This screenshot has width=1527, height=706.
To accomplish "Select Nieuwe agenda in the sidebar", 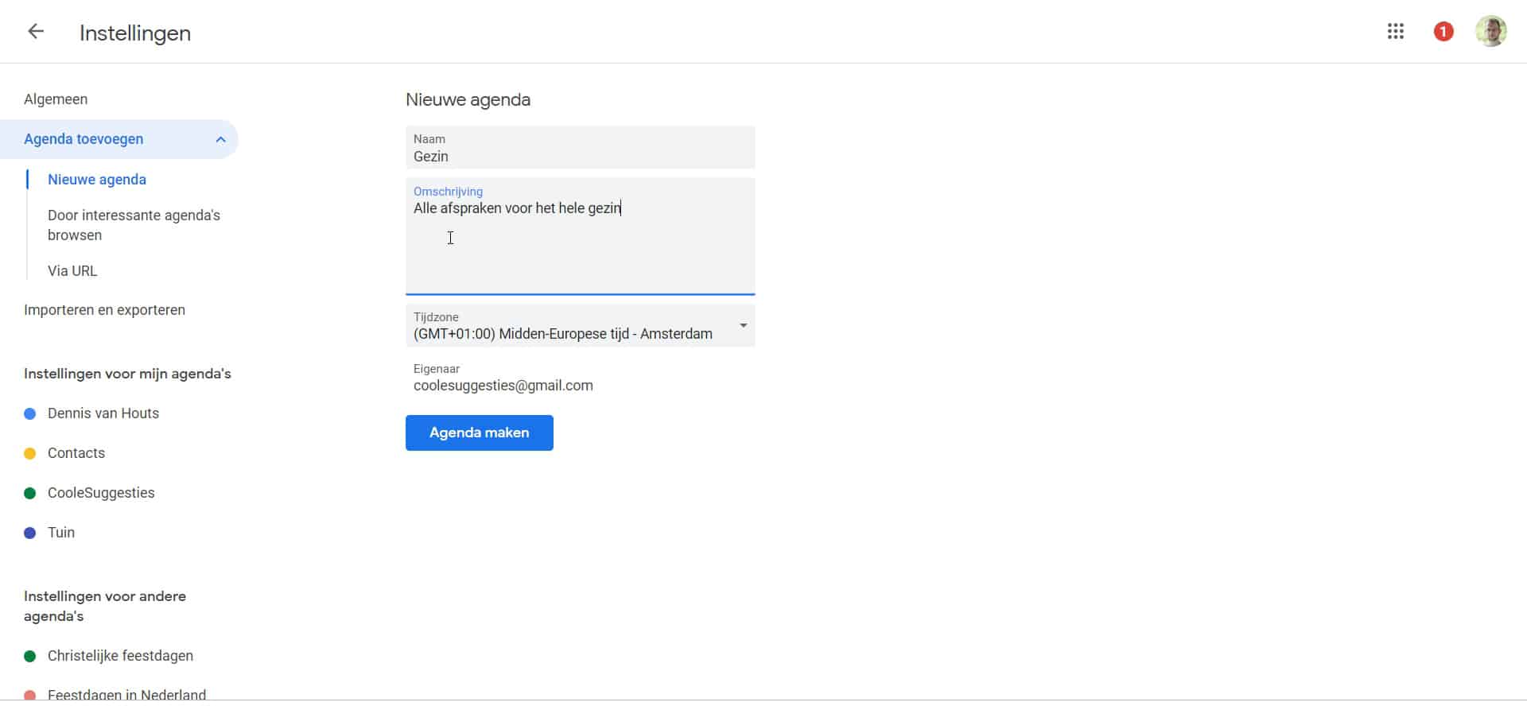I will 97,180.
